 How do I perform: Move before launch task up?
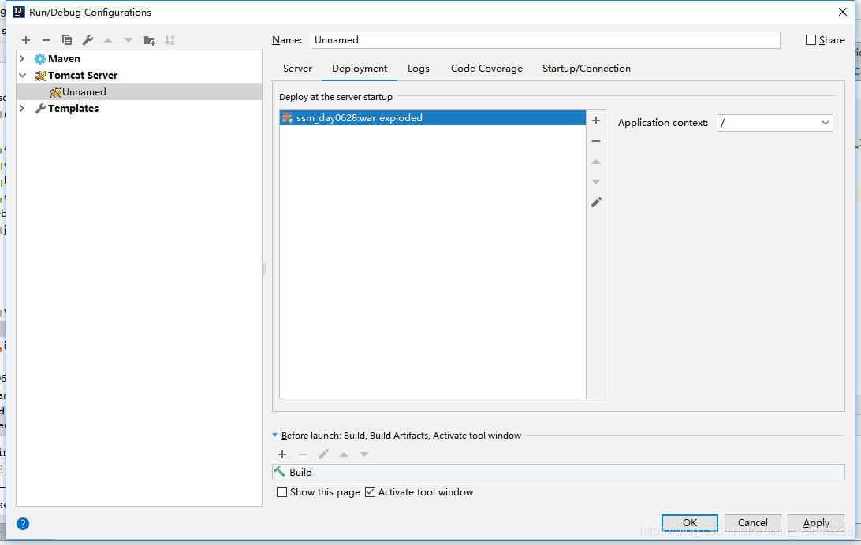[x=344, y=454]
